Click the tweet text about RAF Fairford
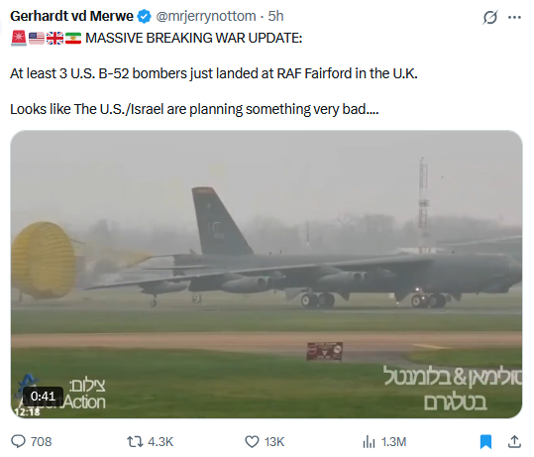 [214, 73]
